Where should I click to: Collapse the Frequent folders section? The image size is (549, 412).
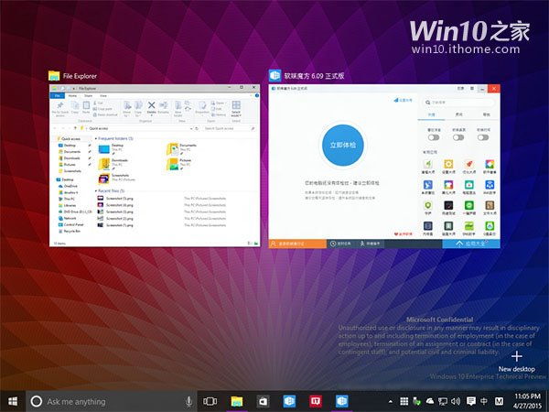coord(96,139)
